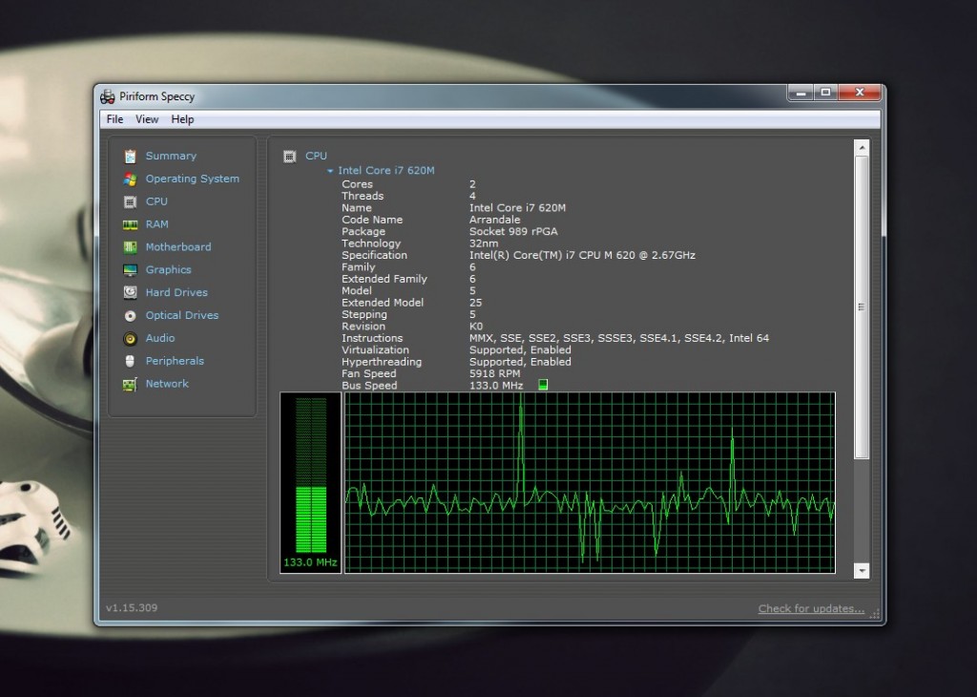Click the Check for updates link
Screen dimensions: 977x697
[x=811, y=608]
